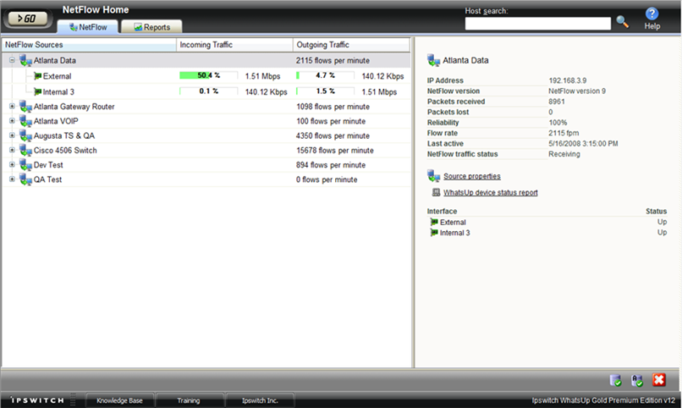Open the Help icon

point(652,14)
